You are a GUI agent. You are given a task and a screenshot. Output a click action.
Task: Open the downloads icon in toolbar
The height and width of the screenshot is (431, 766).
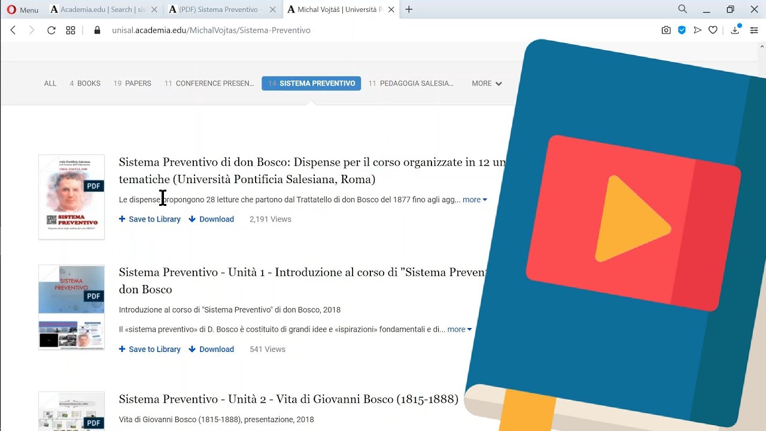735,30
